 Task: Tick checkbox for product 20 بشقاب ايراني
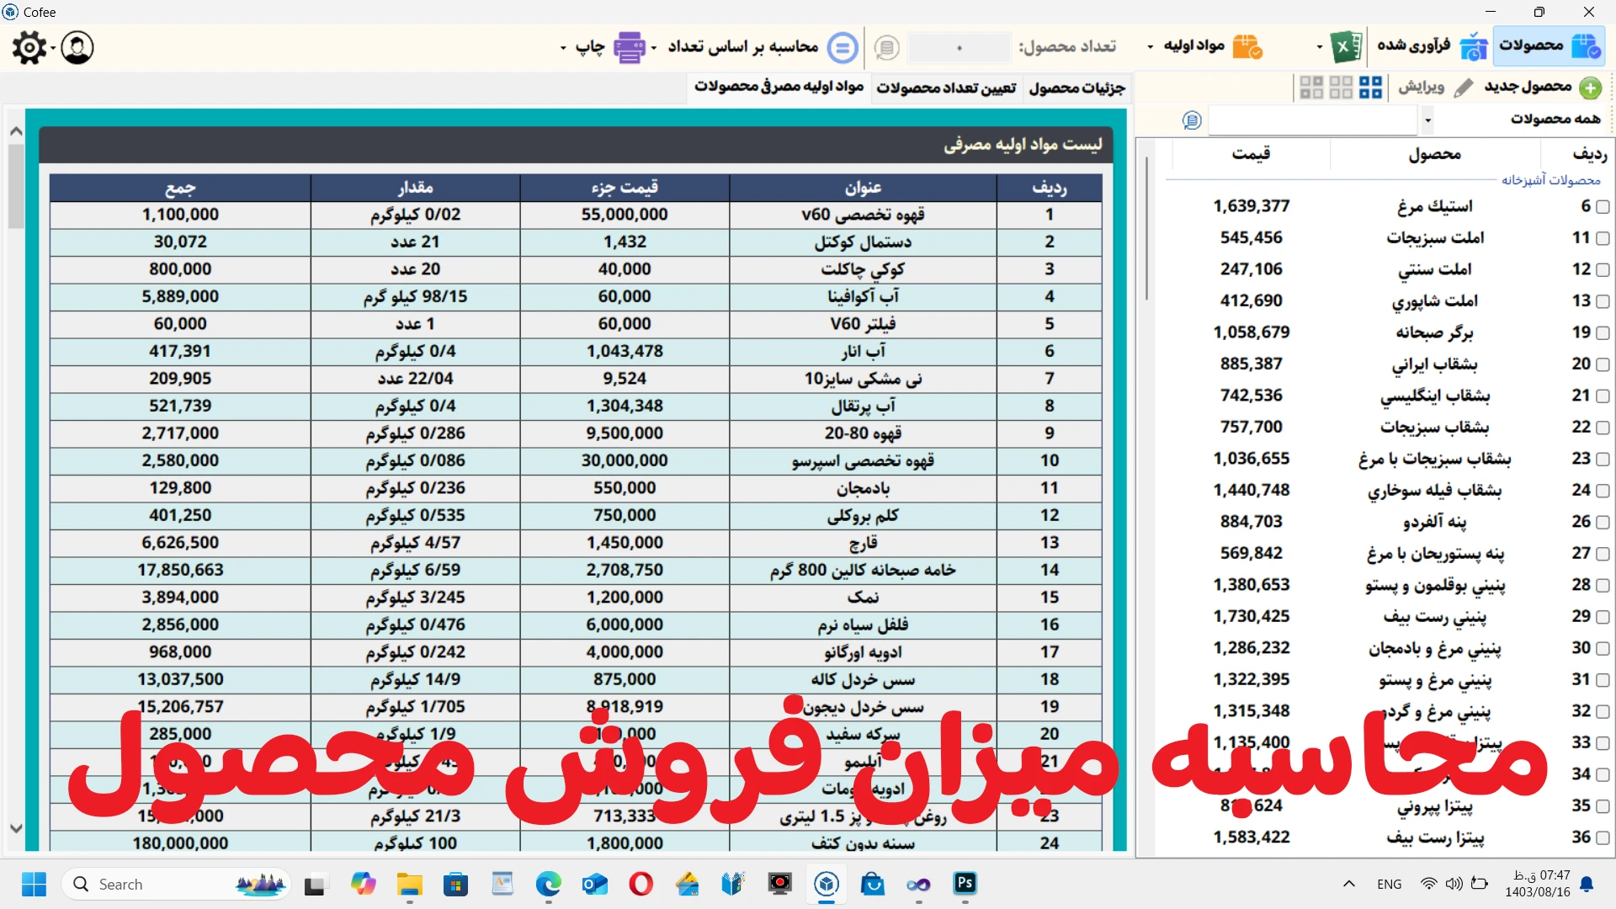(x=1603, y=364)
